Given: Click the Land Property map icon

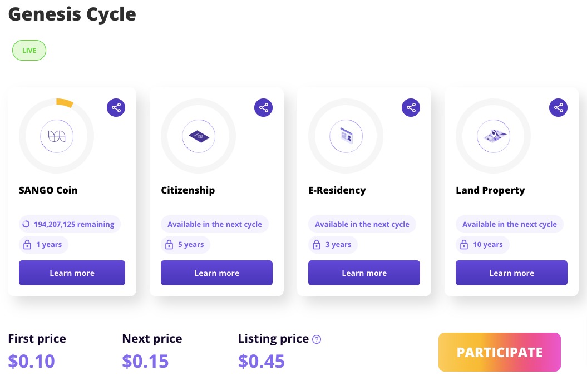Looking at the screenshot, I should coord(494,136).
